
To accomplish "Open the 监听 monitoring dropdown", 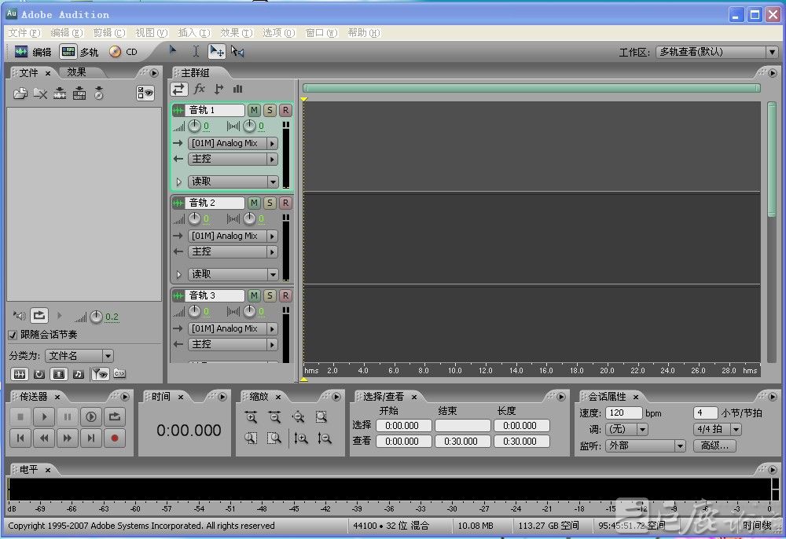I will (645, 445).
